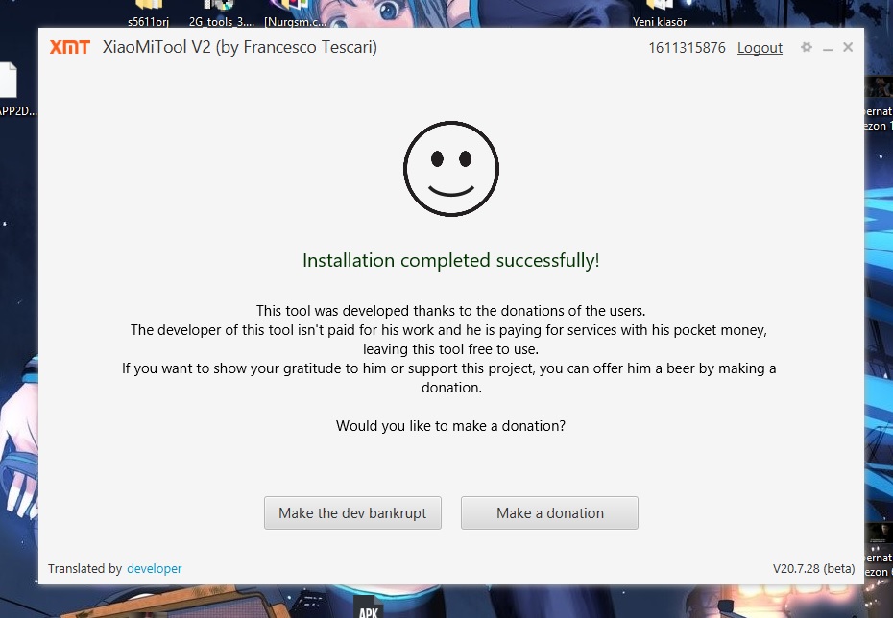Select s5611orj desktop folder

click(x=148, y=13)
